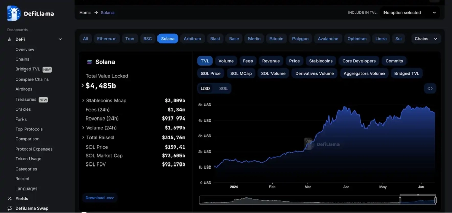This screenshot has width=452, height=213.
Task: Click the DefiLlama Swap arrows icon
Action: click(x=10, y=208)
